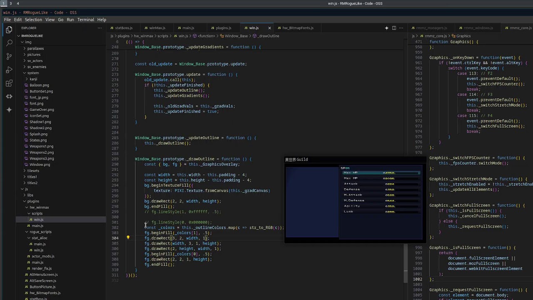Collapse the rogue_scripts folder
This screenshot has width=533, height=300.
point(40,232)
